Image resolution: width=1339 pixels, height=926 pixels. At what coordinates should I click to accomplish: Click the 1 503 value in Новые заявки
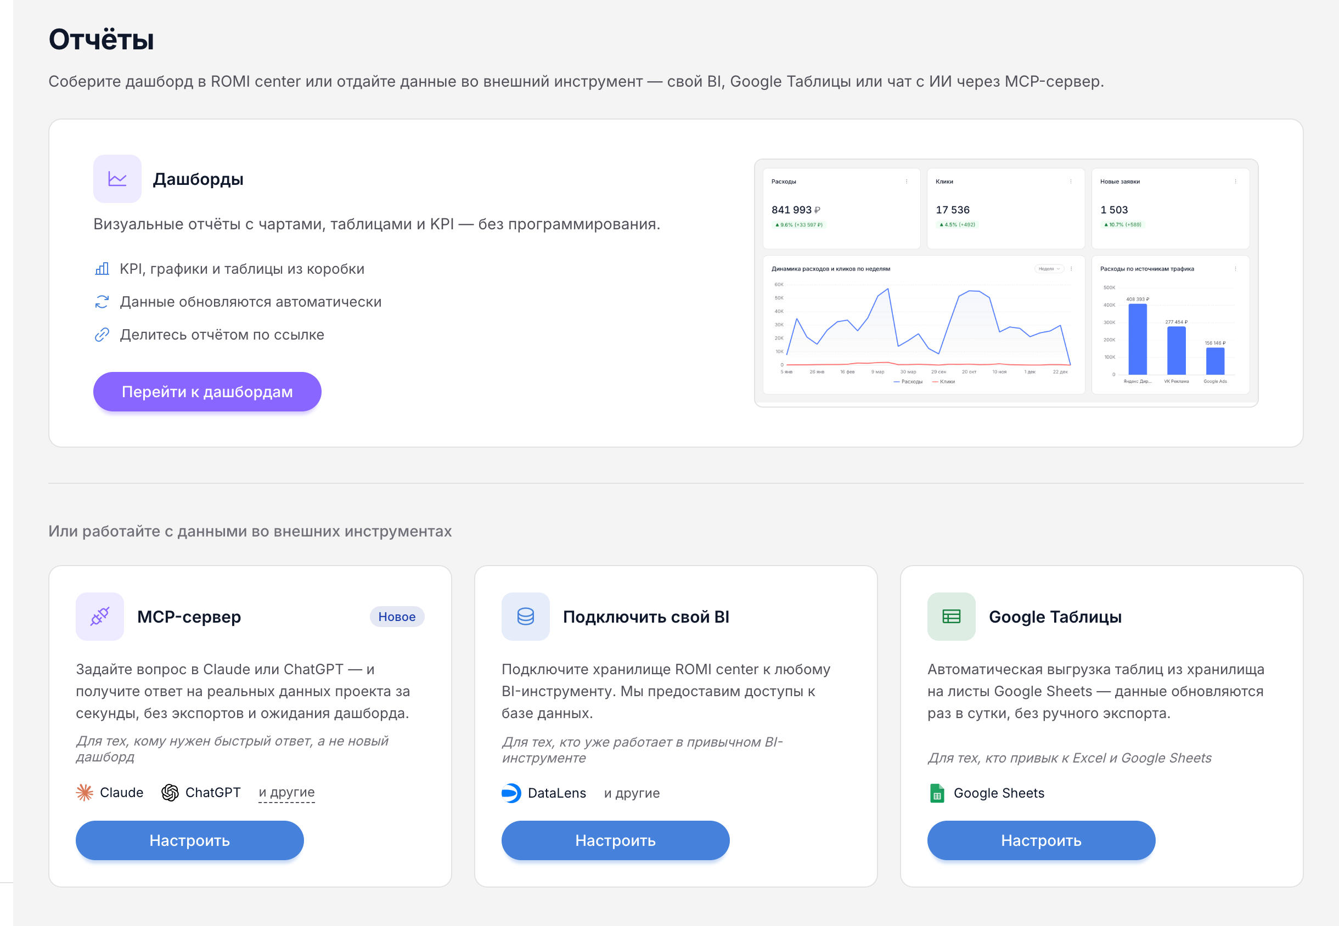pos(1114,210)
